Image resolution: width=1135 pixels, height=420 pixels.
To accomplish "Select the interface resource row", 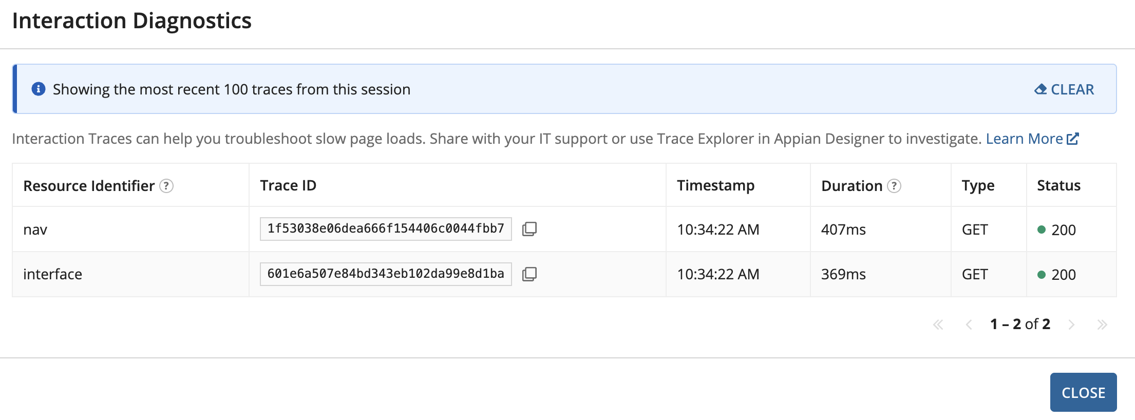I will (x=564, y=274).
